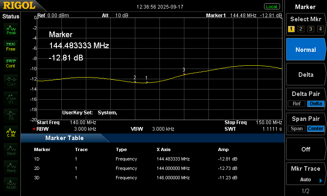Screen dimensions: 327x196
Task: Click the Corr correction status icon
Action: pos(11,81)
